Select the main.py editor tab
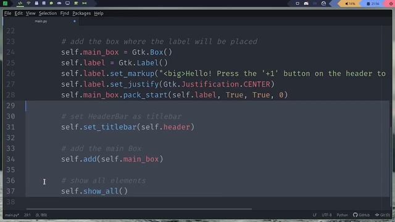The width and height of the screenshot is (395, 222). 41,22
